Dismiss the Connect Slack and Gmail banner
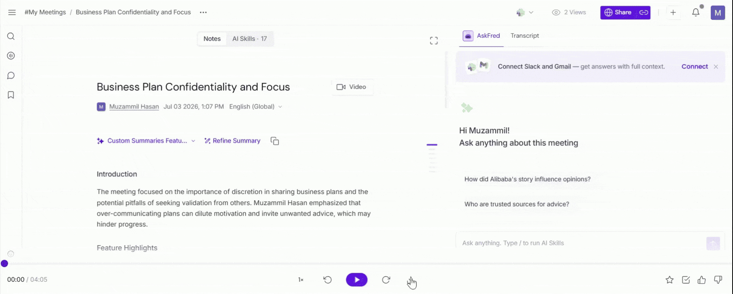Image resolution: width=733 pixels, height=294 pixels. click(x=716, y=67)
